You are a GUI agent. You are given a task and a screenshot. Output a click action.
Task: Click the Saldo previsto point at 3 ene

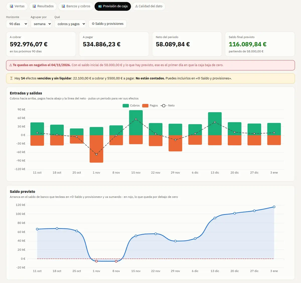pos(274,207)
